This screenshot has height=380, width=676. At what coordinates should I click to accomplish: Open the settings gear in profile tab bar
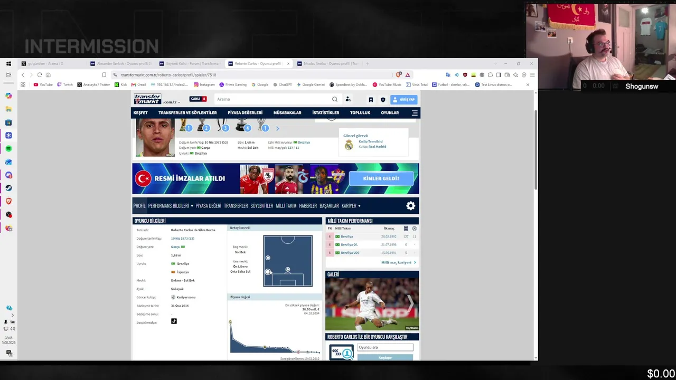[x=411, y=206]
